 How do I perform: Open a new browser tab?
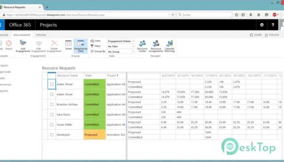[47, 7]
